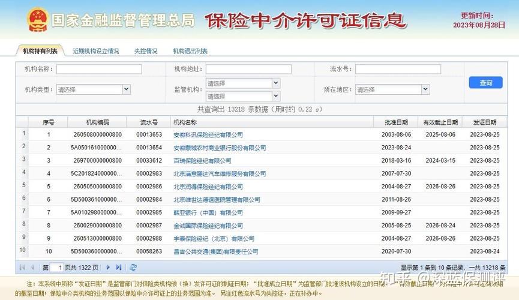Screen dimensions: 519x300
Task: Switch to 机构退出列表 tab
Action: [x=190, y=51]
